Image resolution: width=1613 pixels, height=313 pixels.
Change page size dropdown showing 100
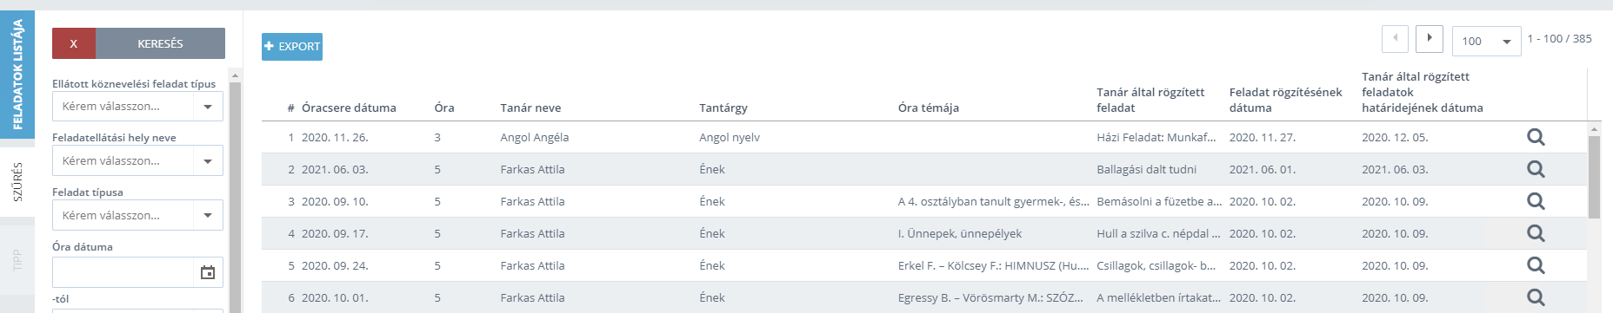[1487, 41]
